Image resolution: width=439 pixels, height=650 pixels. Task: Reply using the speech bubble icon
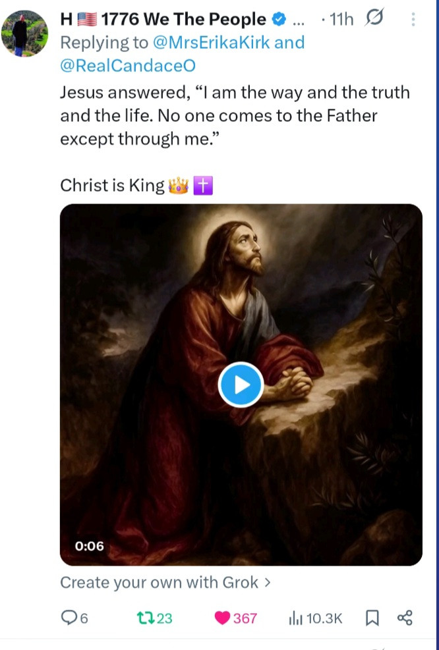pos(69,617)
